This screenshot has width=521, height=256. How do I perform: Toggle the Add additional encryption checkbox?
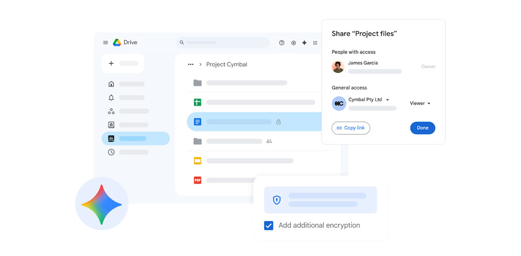click(x=268, y=226)
